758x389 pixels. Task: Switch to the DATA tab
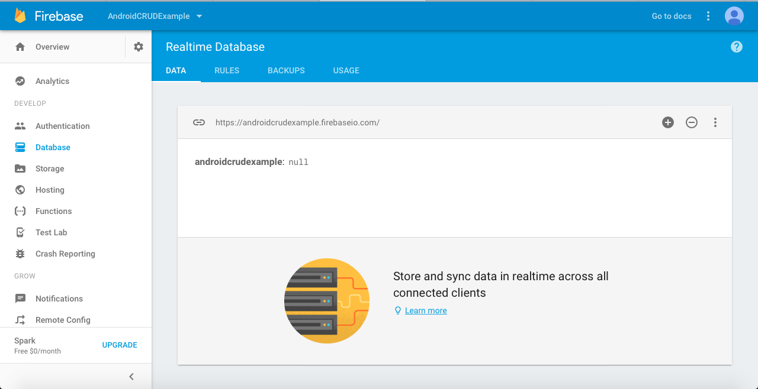[176, 70]
